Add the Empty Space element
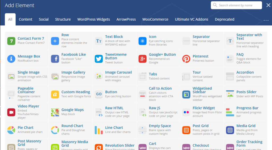272x150 pixels. coord(158,130)
